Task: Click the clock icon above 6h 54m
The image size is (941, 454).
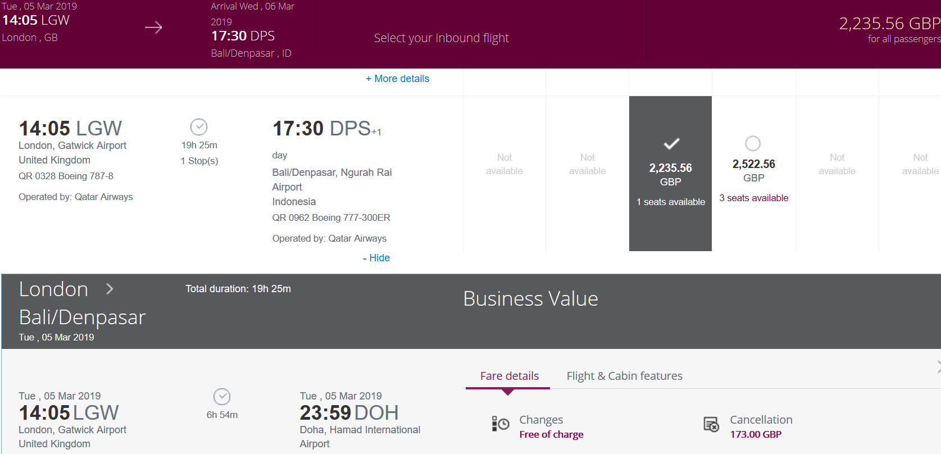Action: pos(222,397)
